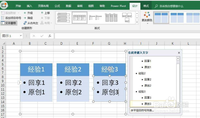Click the 经验2 header shape
The height and width of the screenshot is (118, 200).
tap(73, 70)
